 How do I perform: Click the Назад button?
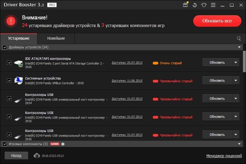16,155
